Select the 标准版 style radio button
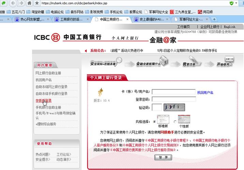This screenshot has width=244, height=170. pos(154,121)
